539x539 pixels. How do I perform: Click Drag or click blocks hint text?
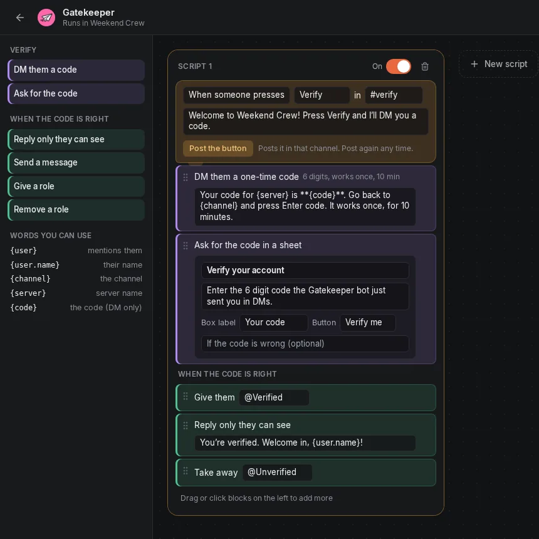pyautogui.click(x=256, y=498)
